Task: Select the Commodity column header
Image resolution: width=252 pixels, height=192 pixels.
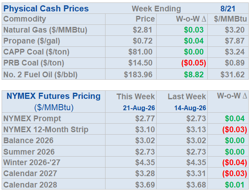Action: click(25, 19)
